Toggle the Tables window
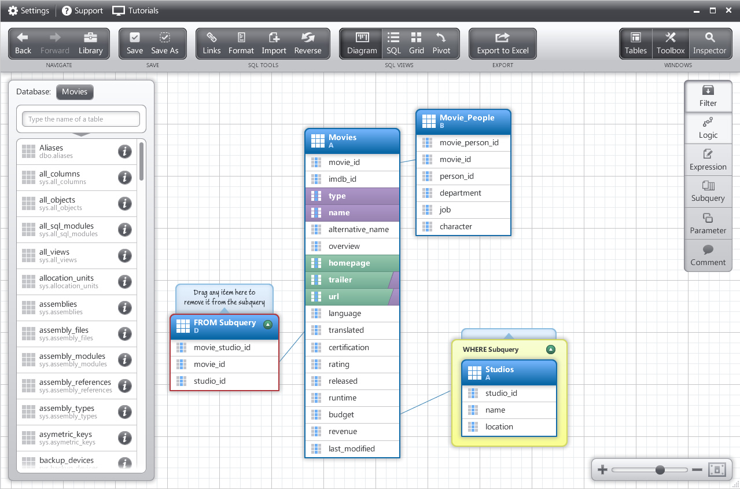This screenshot has height=489, width=740. pos(635,43)
